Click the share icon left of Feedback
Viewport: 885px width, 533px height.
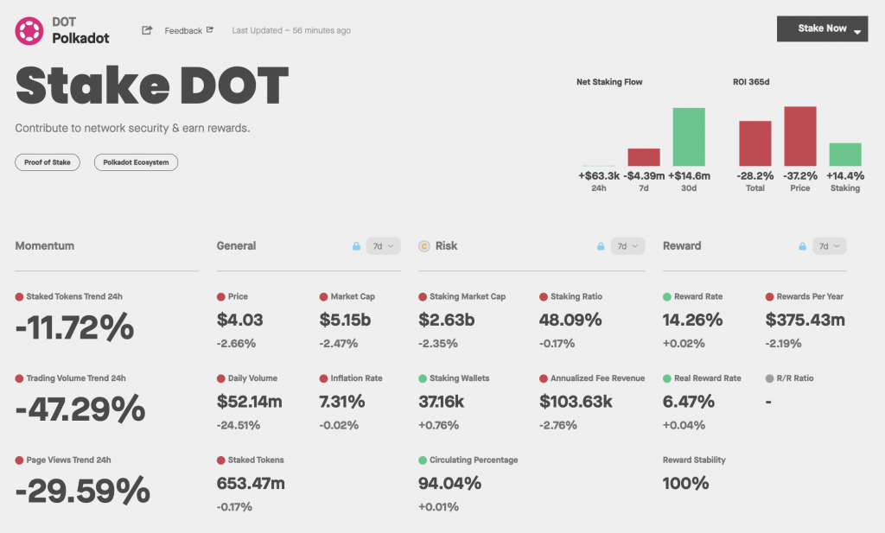point(147,30)
